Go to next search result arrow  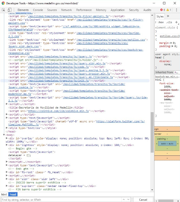click(x=128, y=199)
